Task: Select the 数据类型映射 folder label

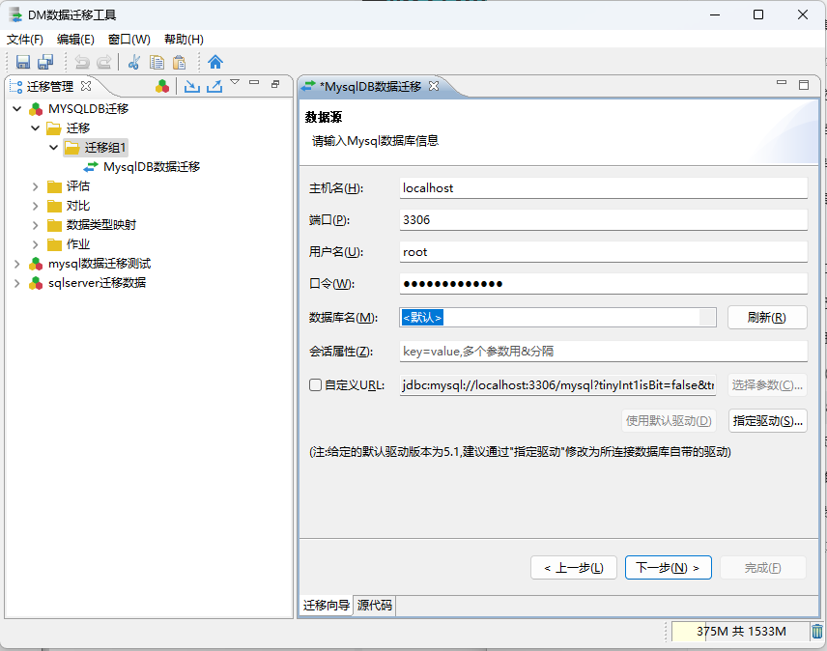Action: [101, 226]
